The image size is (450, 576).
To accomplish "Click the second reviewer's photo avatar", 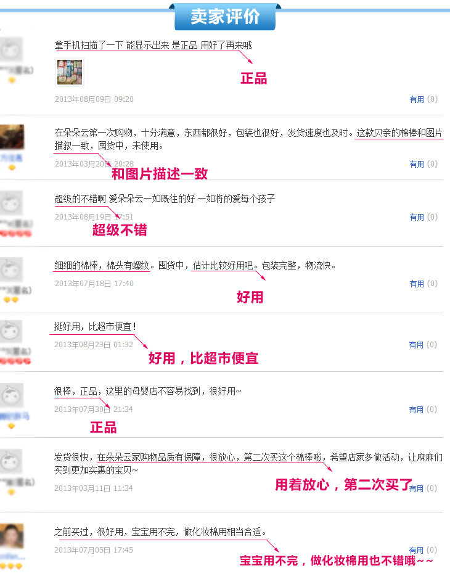I will click(x=12, y=137).
